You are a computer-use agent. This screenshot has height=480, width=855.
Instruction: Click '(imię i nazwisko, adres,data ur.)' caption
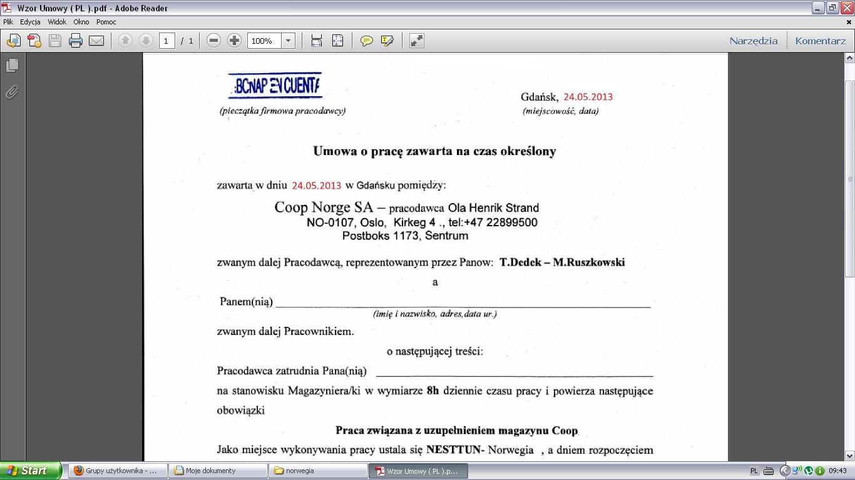coord(434,314)
